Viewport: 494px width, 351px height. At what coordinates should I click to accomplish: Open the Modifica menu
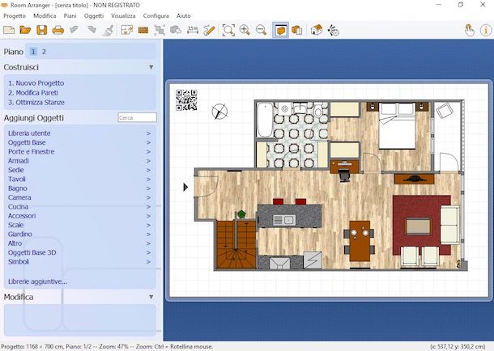(x=45, y=15)
